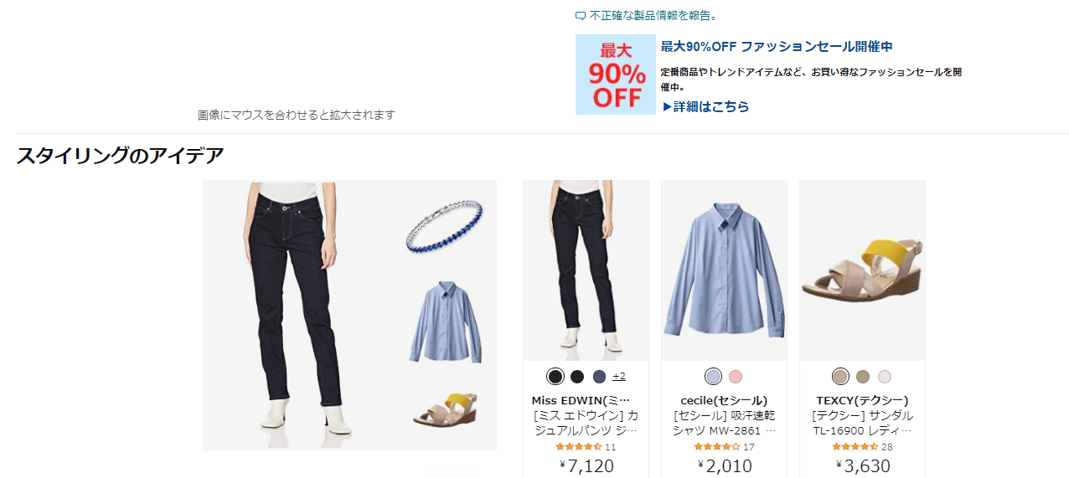Select the blue bracelet in styling collage
Screen dimensions: 1069x478
tap(445, 226)
